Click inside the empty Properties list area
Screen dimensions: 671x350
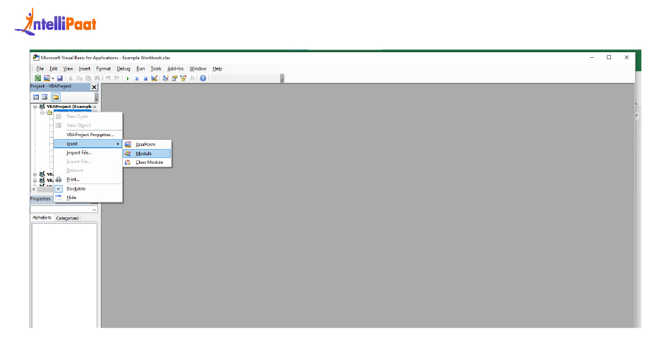(x=64, y=275)
